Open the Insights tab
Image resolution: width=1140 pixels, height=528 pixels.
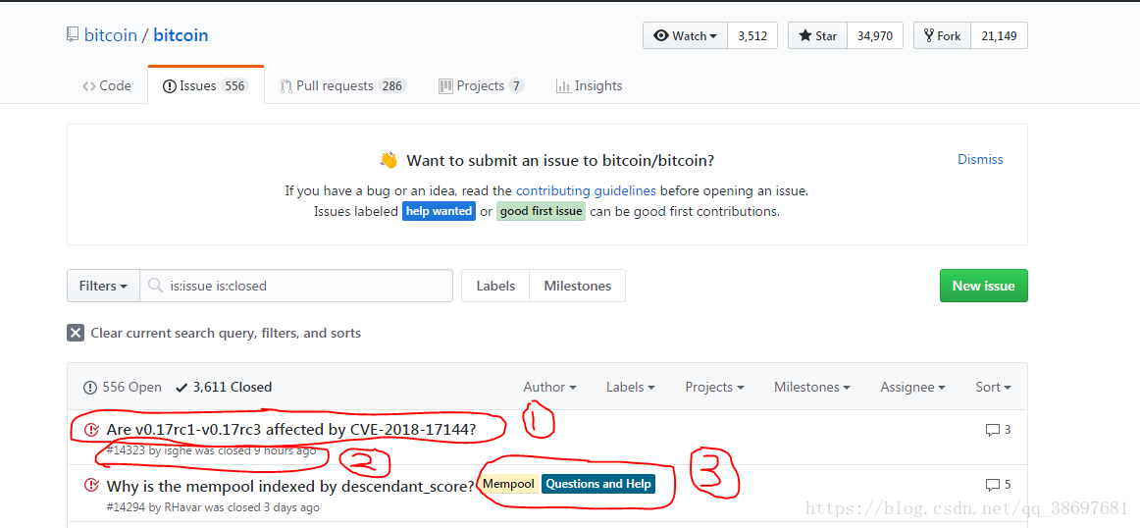(x=589, y=85)
